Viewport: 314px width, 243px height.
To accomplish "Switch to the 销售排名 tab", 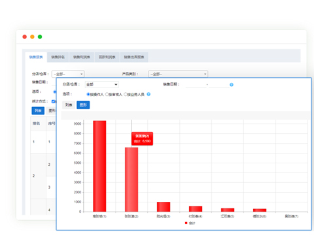I will tap(58, 57).
